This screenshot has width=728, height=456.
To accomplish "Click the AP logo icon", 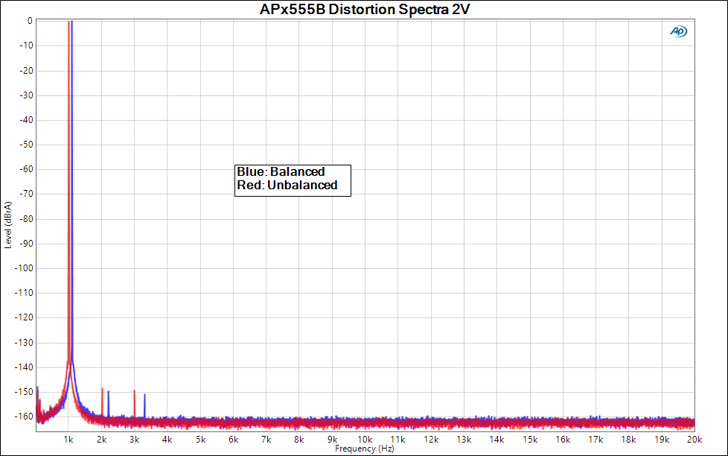I will click(x=678, y=31).
